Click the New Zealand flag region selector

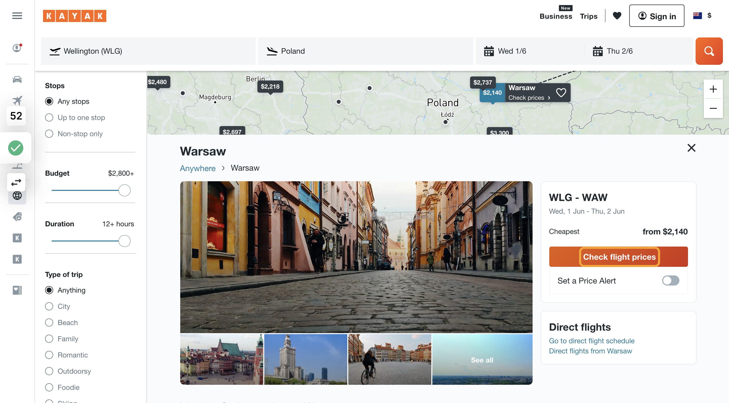tap(697, 15)
